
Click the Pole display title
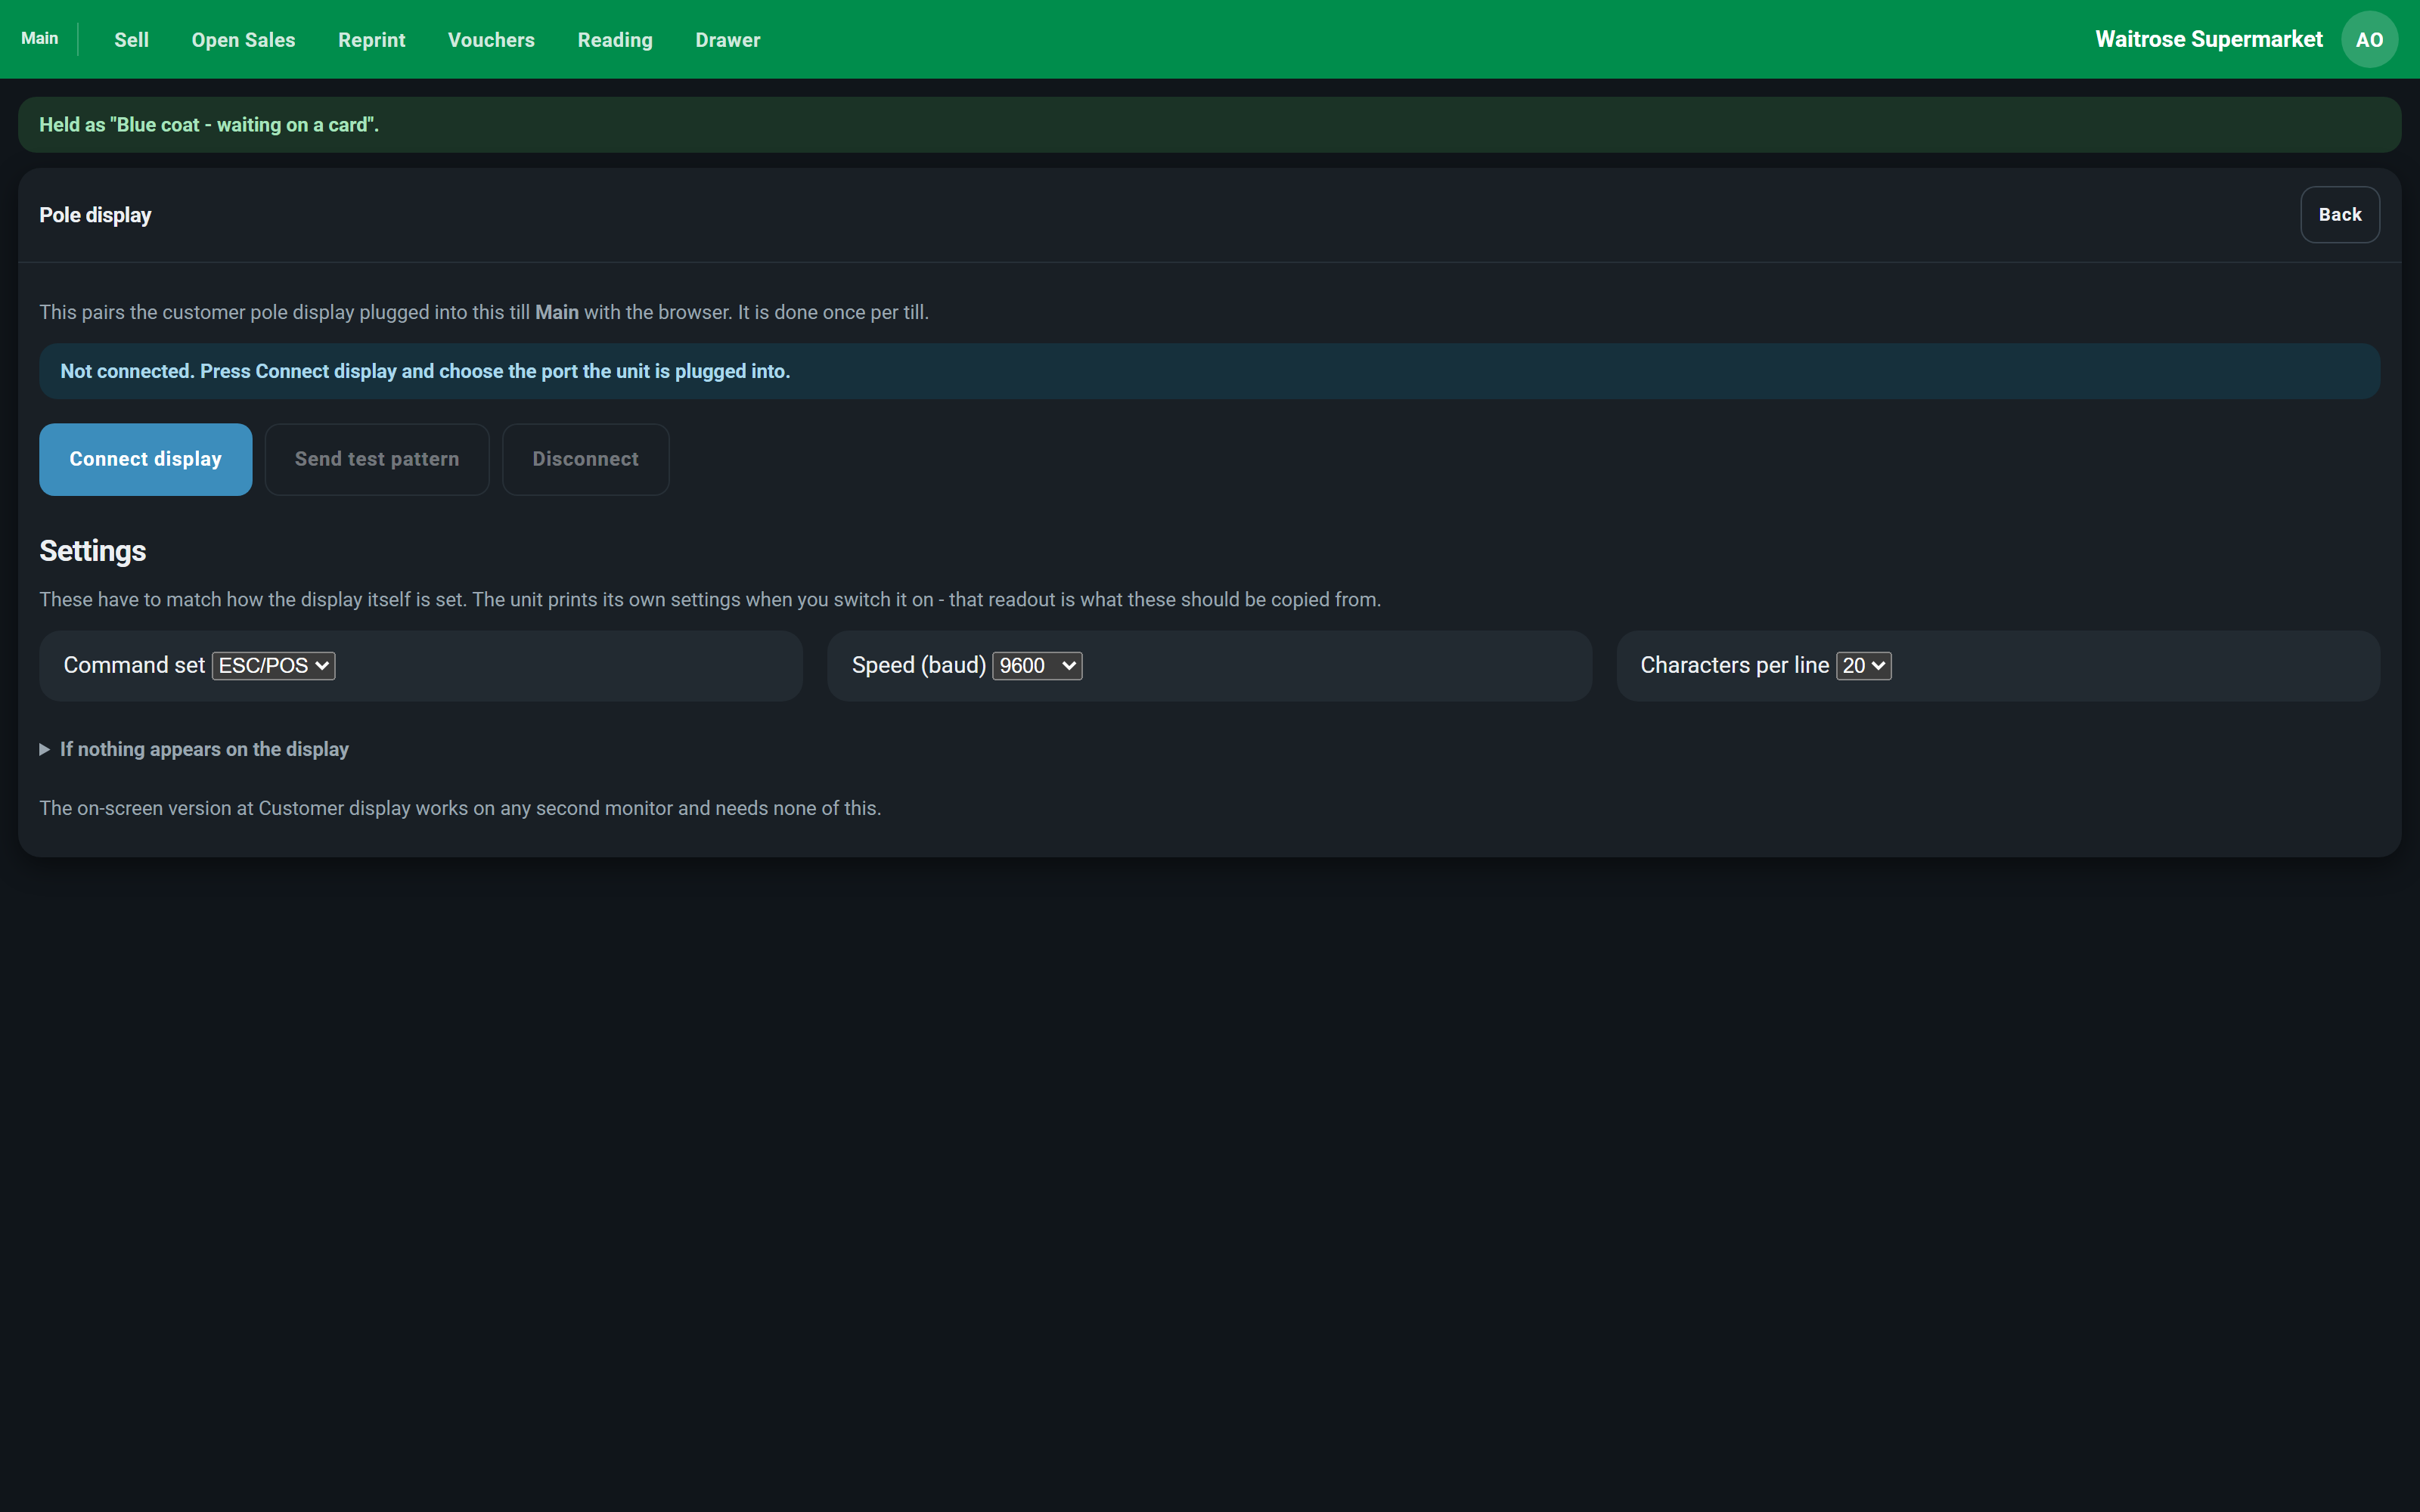click(95, 215)
